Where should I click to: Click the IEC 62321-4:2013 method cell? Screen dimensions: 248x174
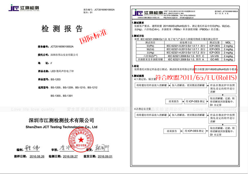(186, 52)
